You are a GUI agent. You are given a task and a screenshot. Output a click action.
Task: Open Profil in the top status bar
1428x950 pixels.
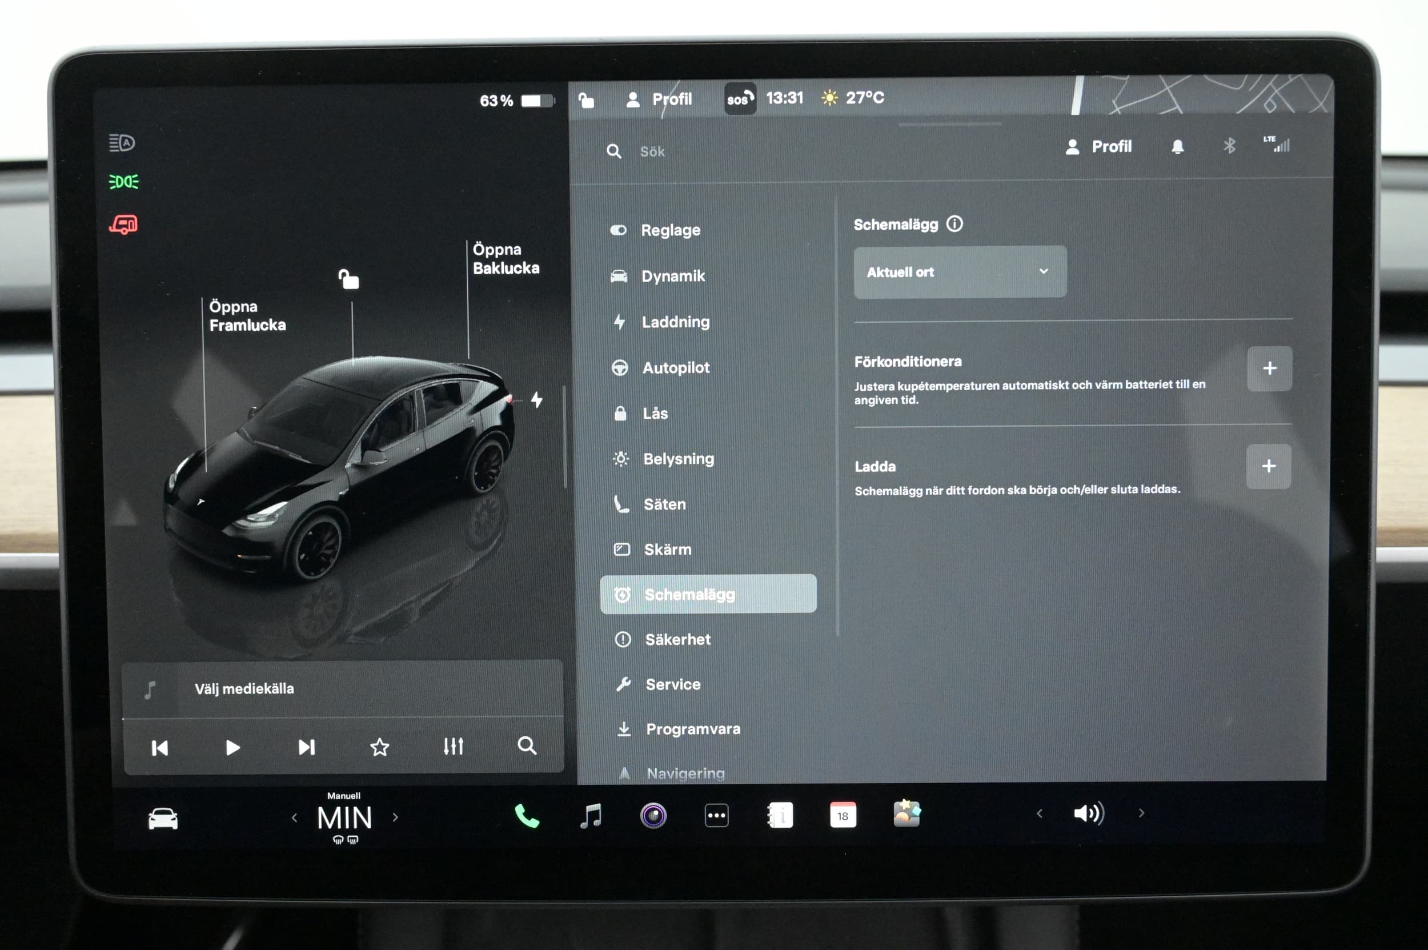click(659, 99)
